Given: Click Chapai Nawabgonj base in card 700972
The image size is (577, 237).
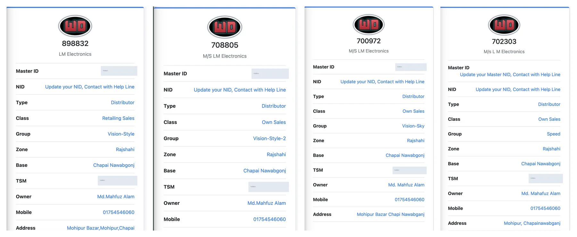Looking at the screenshot, I should point(405,155).
